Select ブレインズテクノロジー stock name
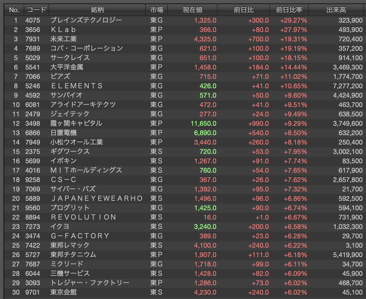 click(x=86, y=20)
